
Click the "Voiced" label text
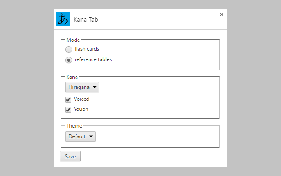coord(82,99)
